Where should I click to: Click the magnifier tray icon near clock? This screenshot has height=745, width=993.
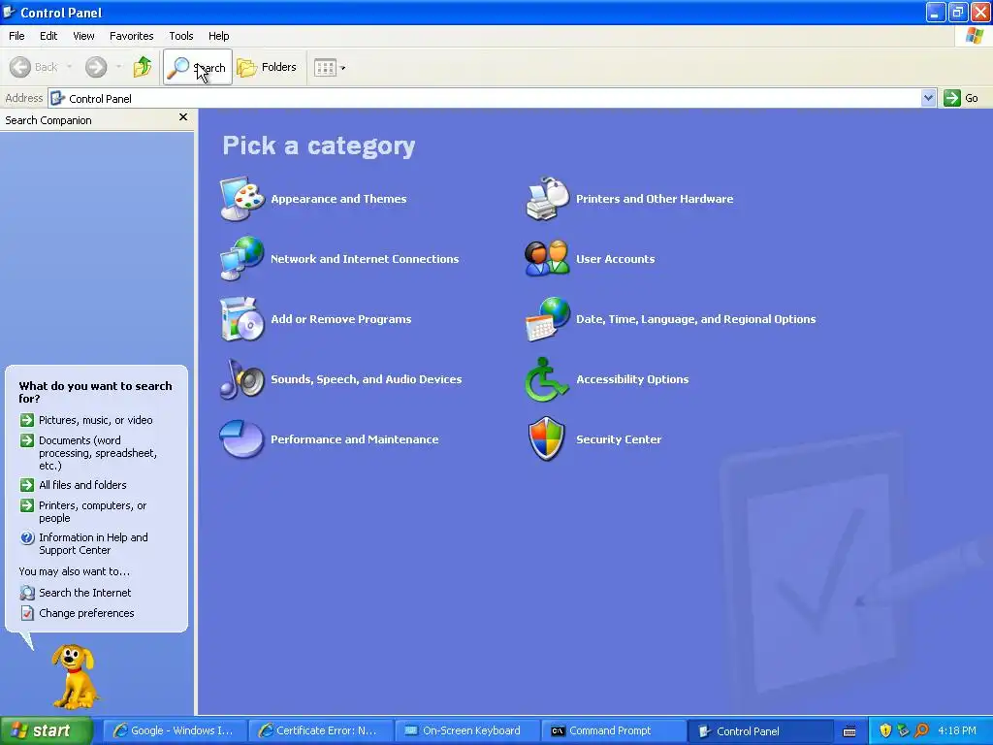[922, 731]
